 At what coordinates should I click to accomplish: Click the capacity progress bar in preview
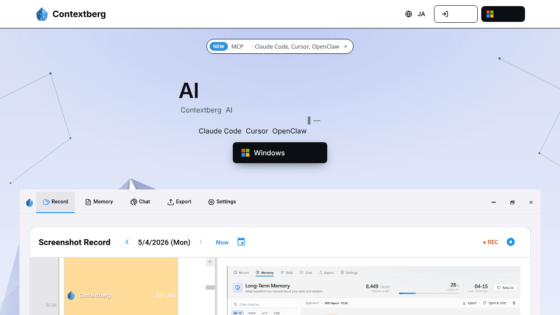point(429,293)
